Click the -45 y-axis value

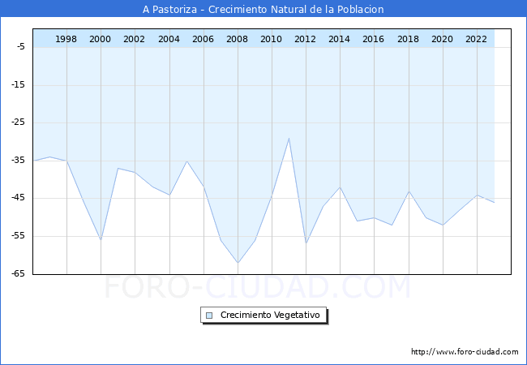click(18, 198)
